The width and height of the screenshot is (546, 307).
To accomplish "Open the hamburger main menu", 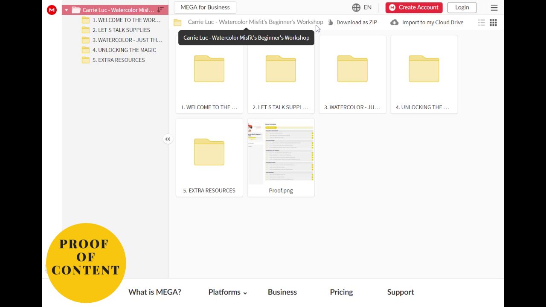I will tap(494, 8).
